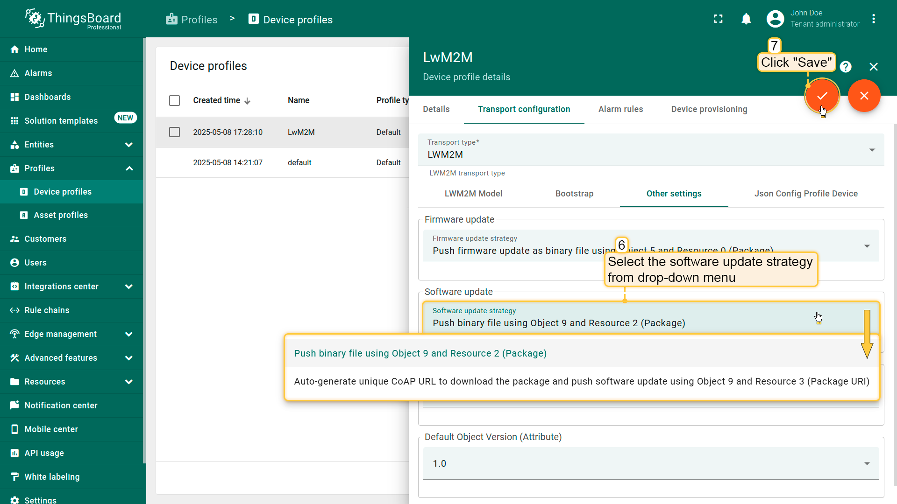Open the notifications bell
This screenshot has height=504, width=897.
[746, 19]
